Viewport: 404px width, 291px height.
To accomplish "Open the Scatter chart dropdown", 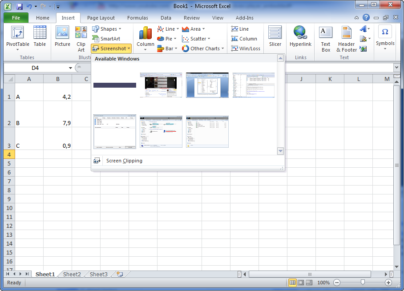I will (196, 39).
